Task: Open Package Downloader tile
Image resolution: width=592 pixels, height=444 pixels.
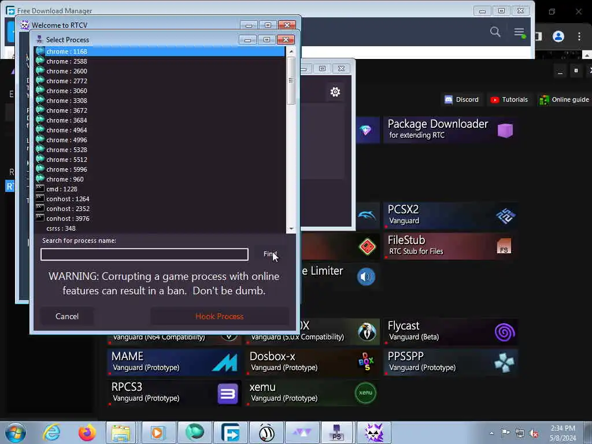Action: click(450, 130)
